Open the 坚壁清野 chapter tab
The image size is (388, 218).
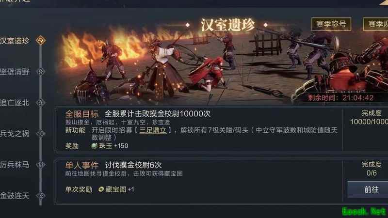[15, 72]
